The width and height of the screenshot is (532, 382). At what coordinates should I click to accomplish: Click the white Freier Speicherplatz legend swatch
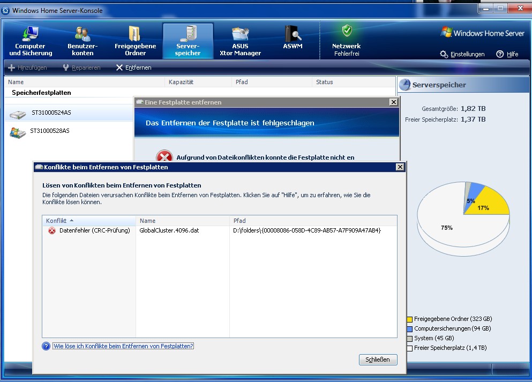(x=409, y=348)
